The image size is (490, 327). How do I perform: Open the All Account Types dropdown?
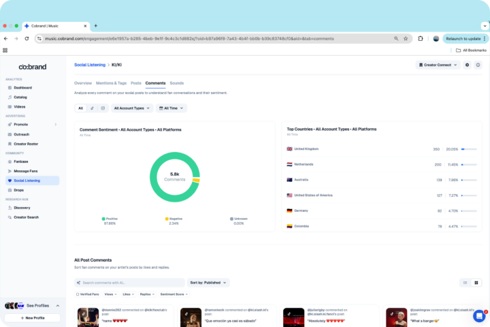pos(131,108)
